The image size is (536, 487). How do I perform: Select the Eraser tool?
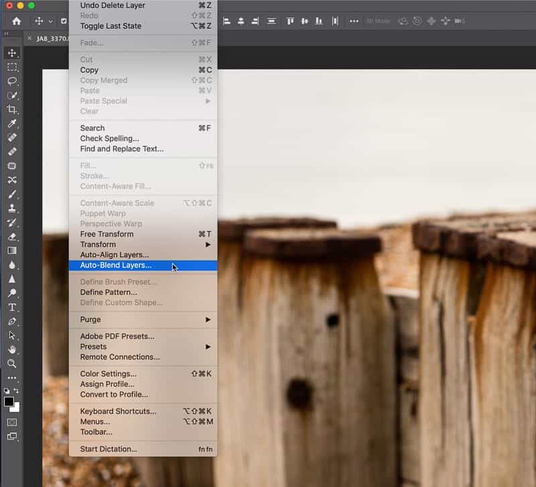(12, 236)
